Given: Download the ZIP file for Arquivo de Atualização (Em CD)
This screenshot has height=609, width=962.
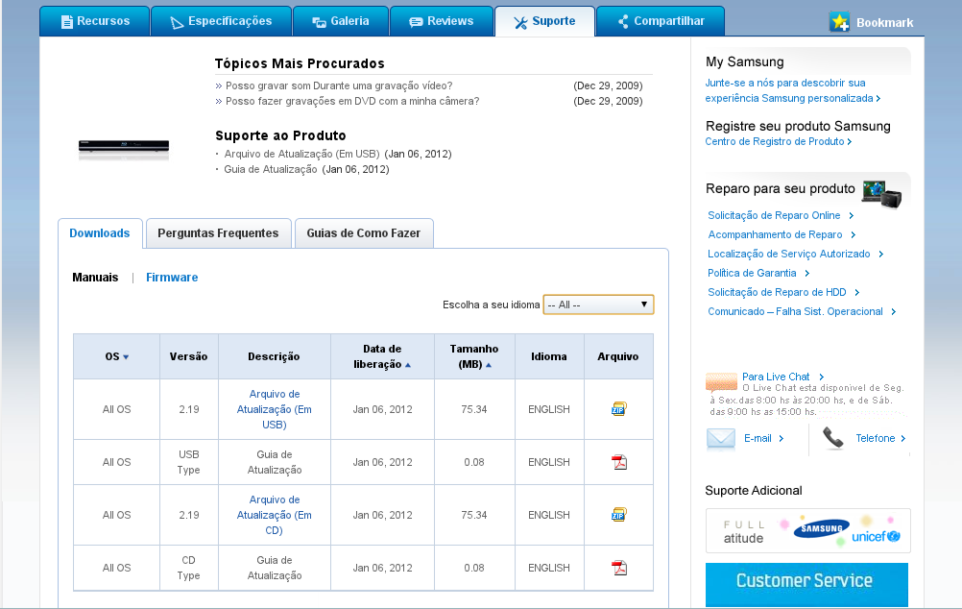Looking at the screenshot, I should [x=618, y=515].
